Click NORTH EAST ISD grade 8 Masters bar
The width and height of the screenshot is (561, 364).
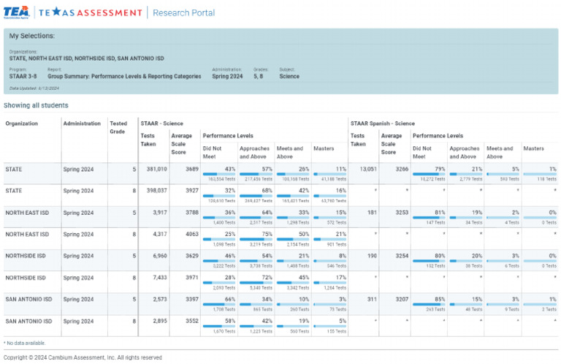(x=329, y=239)
